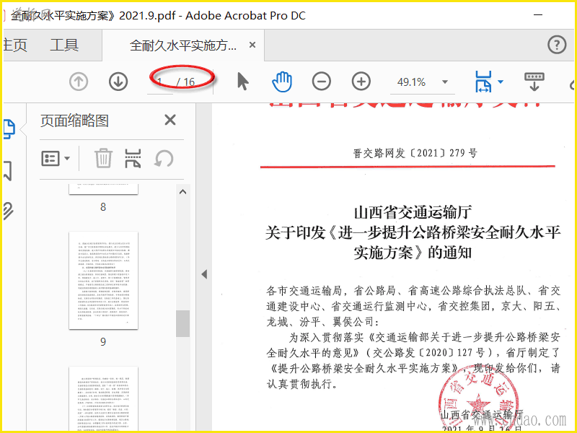Viewport: 577px width, 433px height.
Task: Click the delete pages trash icon
Action: click(x=103, y=158)
